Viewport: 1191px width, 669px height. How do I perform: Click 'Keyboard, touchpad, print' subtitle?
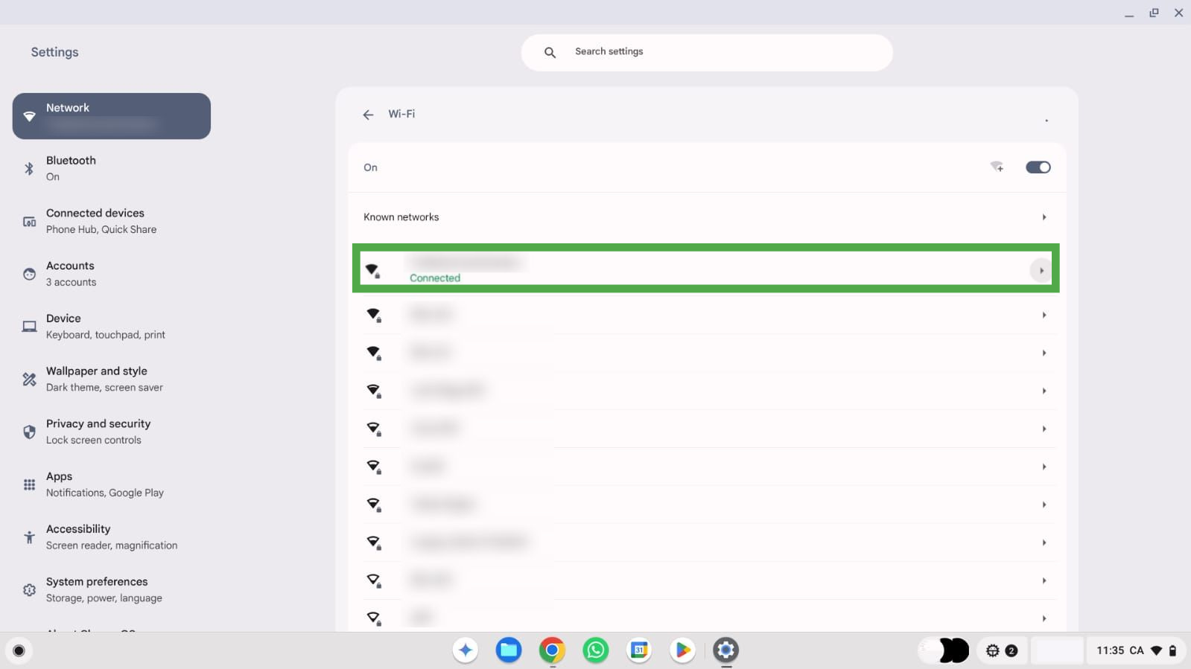click(106, 335)
